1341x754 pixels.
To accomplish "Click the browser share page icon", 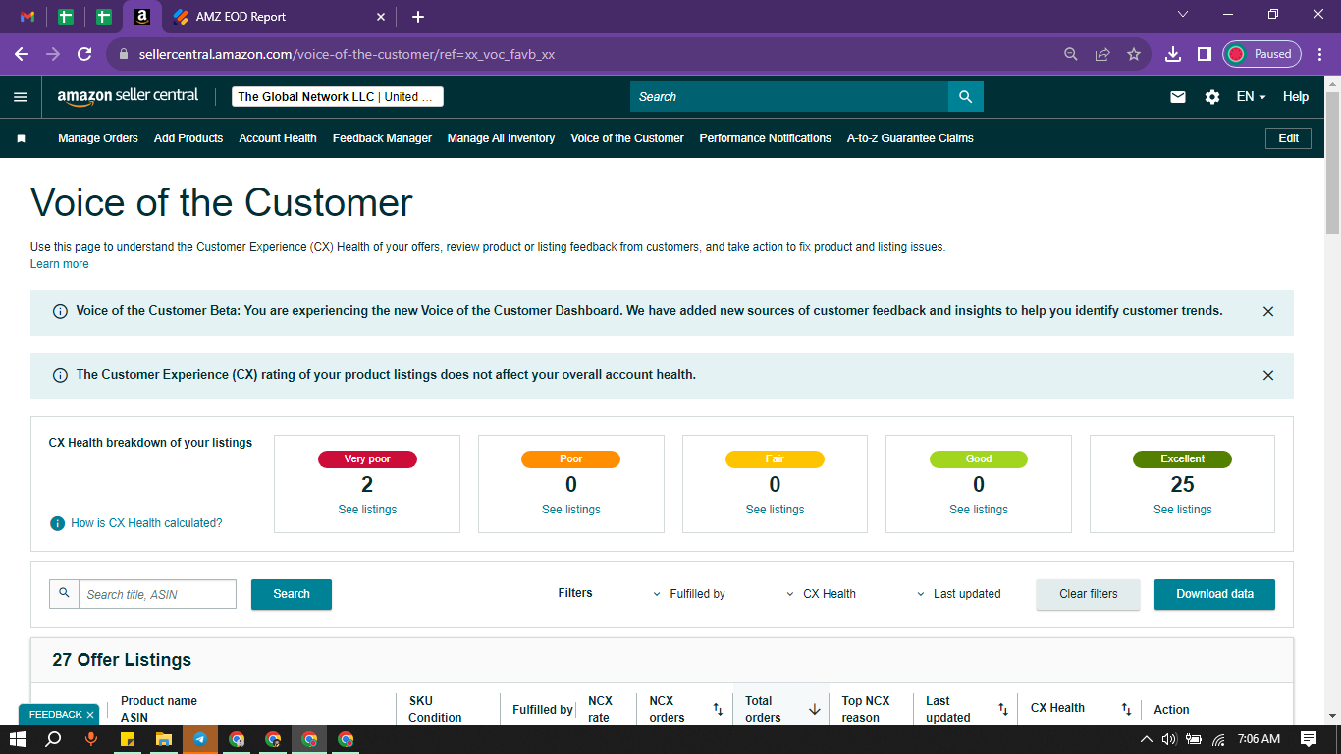I will click(x=1102, y=54).
